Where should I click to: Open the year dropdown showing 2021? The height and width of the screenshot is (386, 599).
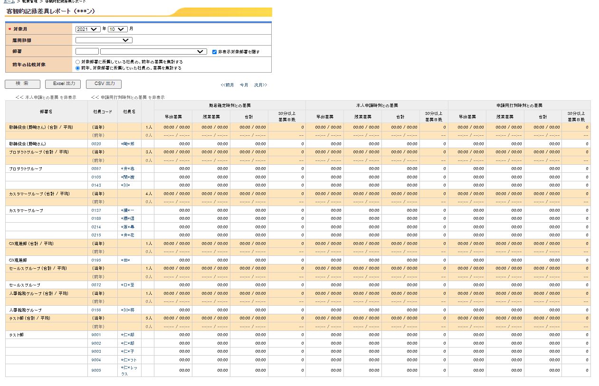point(88,29)
